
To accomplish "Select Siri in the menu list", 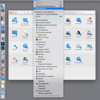I will (48, 71).
